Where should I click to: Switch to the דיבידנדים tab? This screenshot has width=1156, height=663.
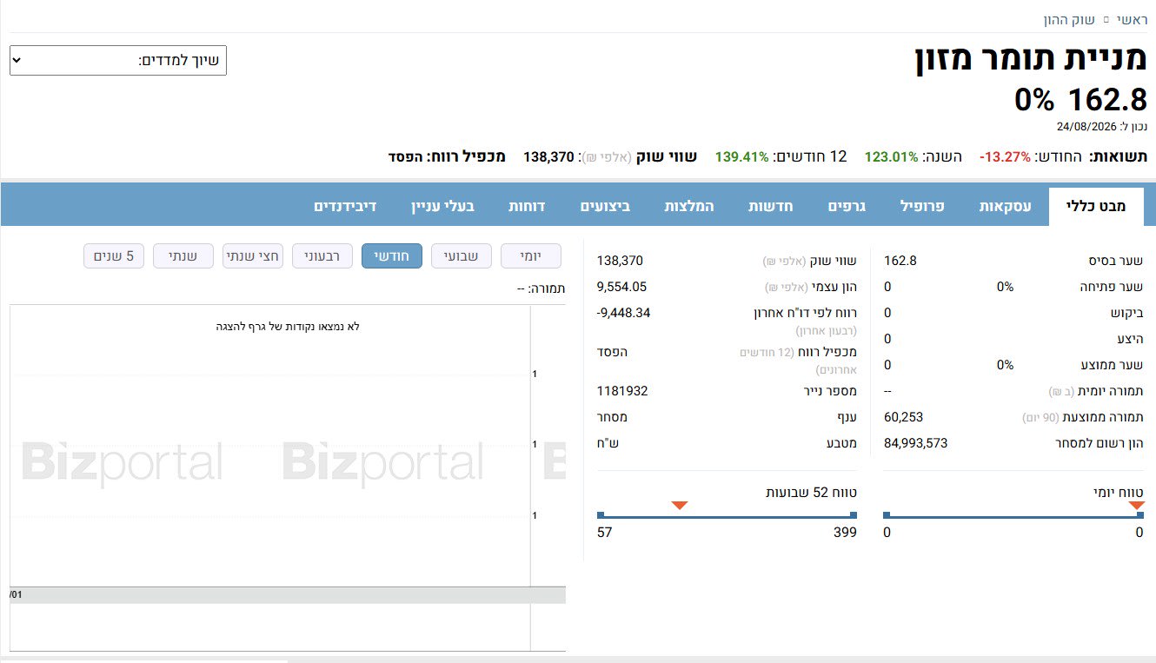345,206
